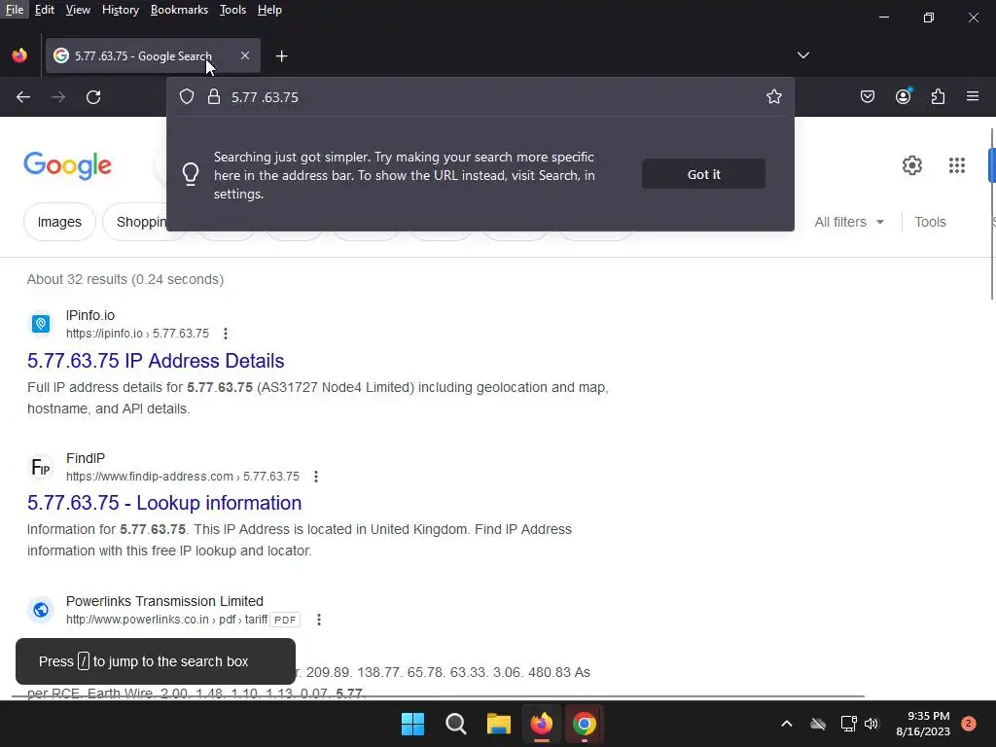The width and height of the screenshot is (996, 747).
Task: Open the Edit menu
Action: 45,10
